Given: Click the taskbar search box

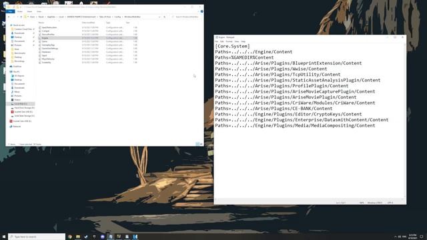Looking at the screenshot, I should [37, 237].
